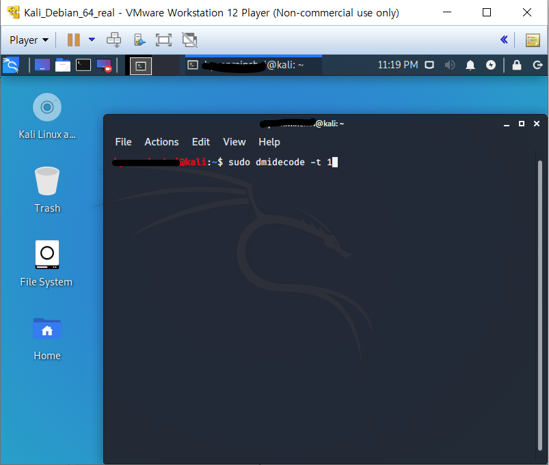Send Ctrl+Alt+Del to the VM
The width and height of the screenshot is (549, 465).
tap(113, 40)
